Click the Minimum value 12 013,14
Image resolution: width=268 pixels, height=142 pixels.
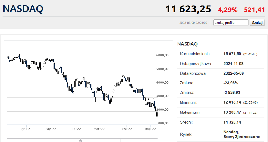[x=232, y=102]
